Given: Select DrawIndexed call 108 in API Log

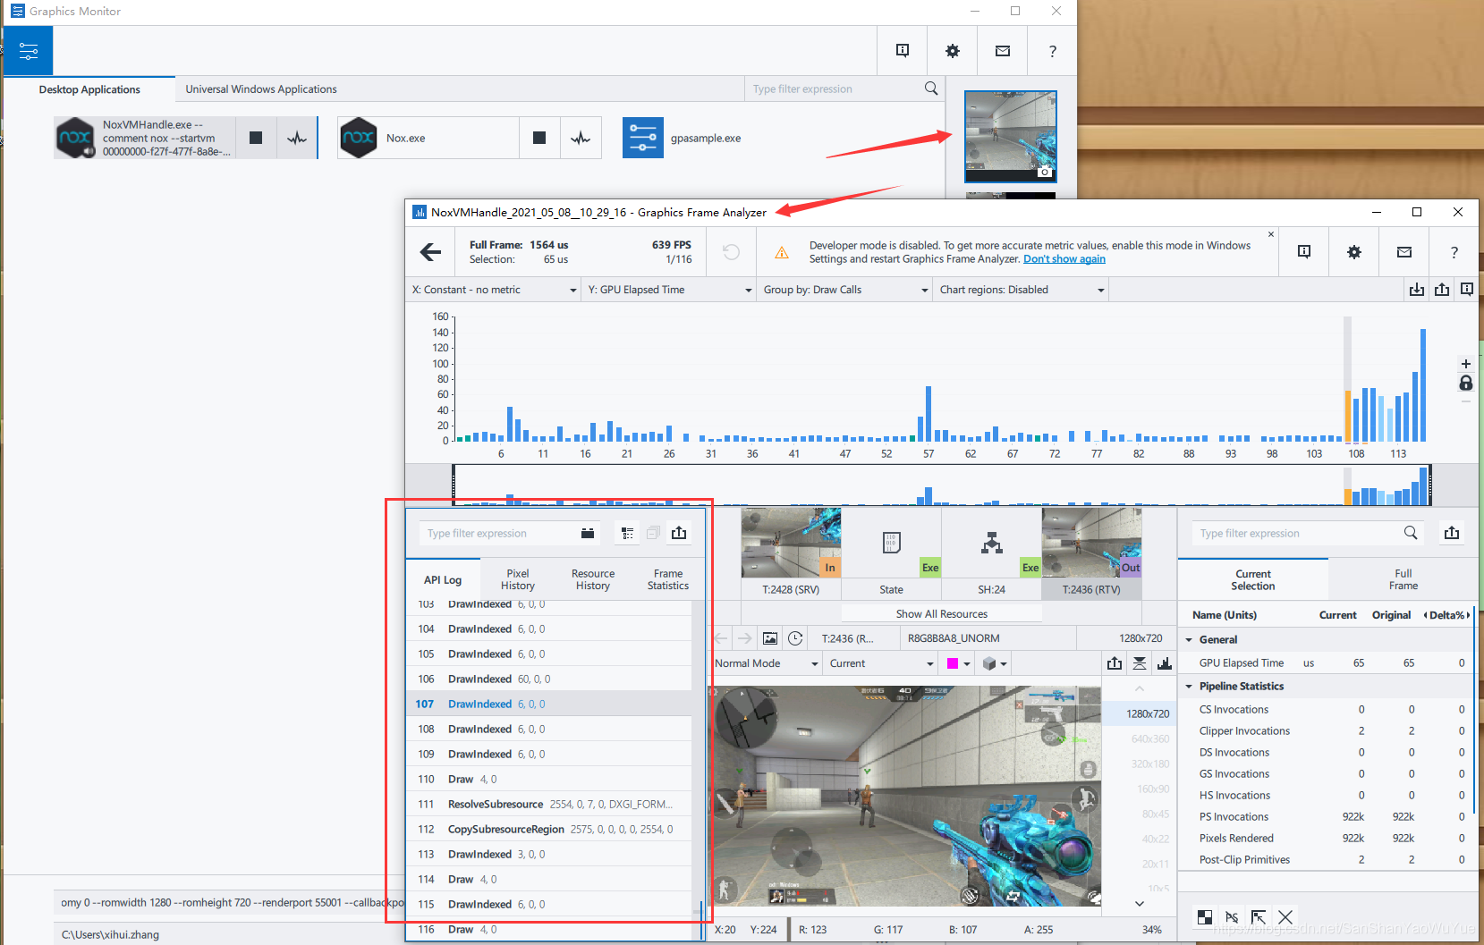Looking at the screenshot, I should click(549, 730).
